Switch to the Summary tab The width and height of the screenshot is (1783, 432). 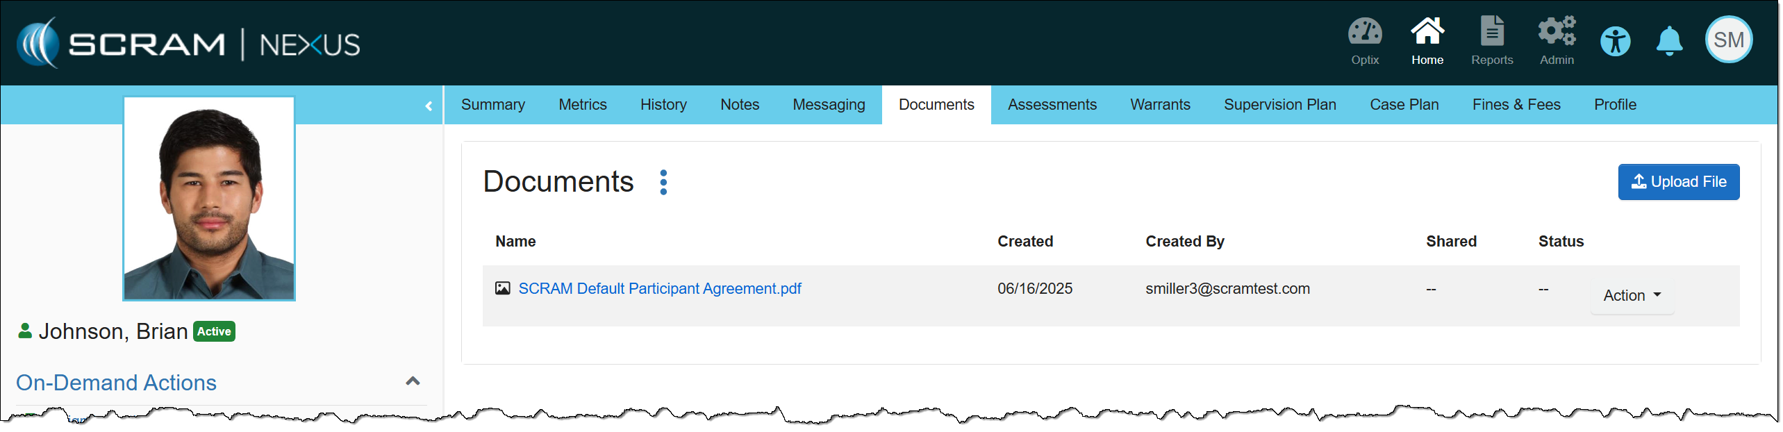pos(492,105)
